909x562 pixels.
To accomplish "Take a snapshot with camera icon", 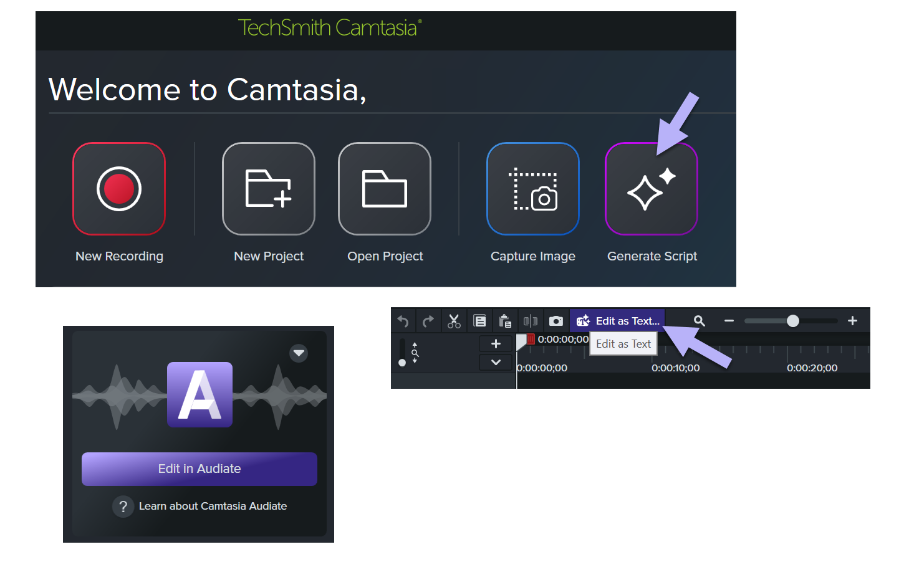I will click(x=556, y=321).
